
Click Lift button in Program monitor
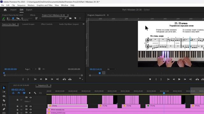click(x=197, y=79)
